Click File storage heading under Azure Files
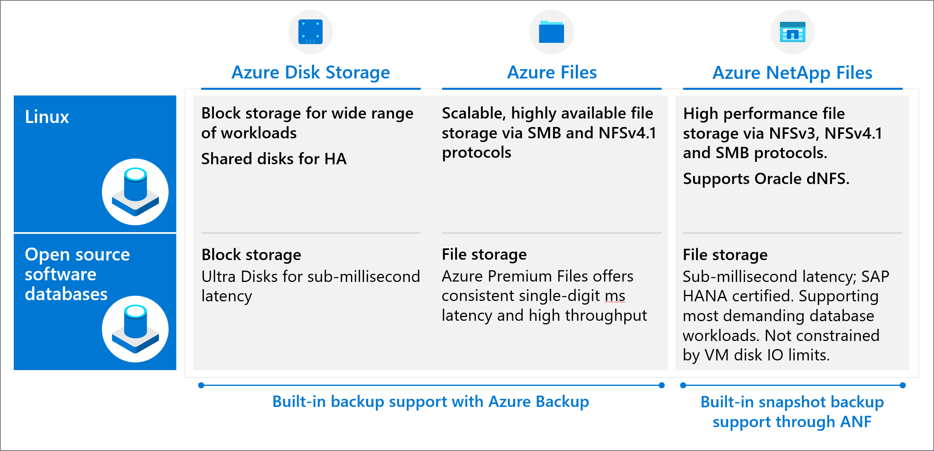The width and height of the screenshot is (934, 451). pos(484,254)
